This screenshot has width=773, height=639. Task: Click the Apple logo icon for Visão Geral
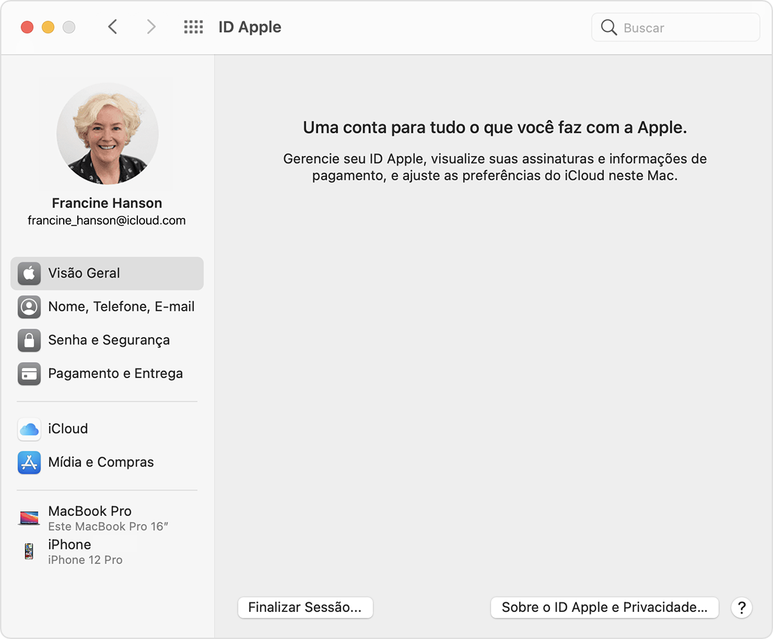(x=29, y=273)
